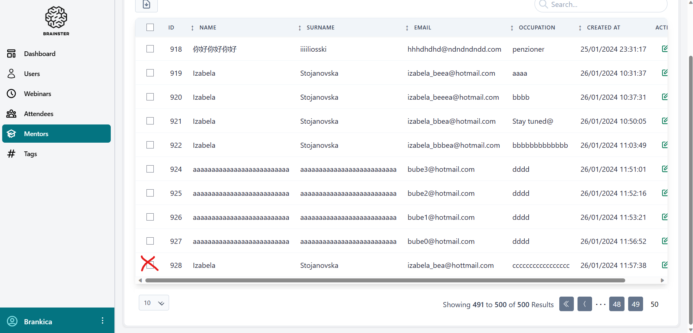Sort by Created At column
This screenshot has width=693, height=333.
tap(603, 28)
